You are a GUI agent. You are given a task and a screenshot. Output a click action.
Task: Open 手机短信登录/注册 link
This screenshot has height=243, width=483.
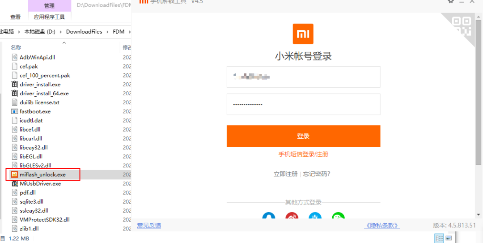tap(303, 154)
